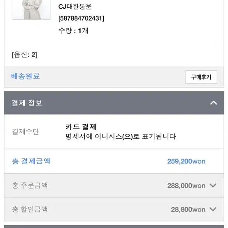Tap the 결제 정보 header bar

114,103
